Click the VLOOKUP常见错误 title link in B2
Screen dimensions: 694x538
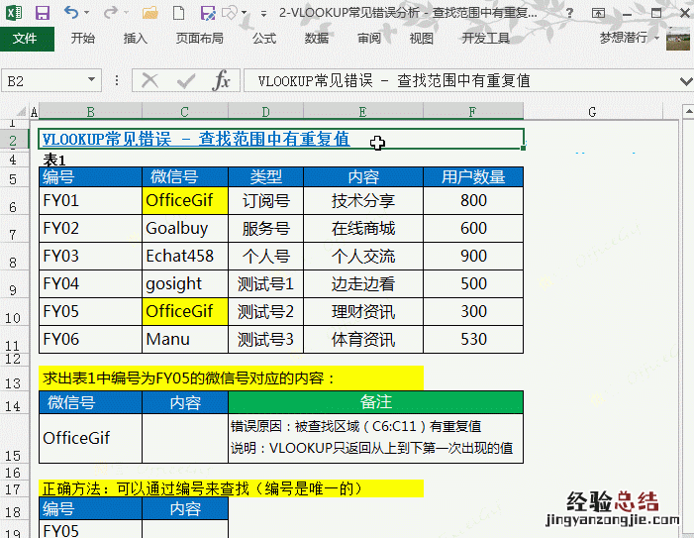(196, 139)
